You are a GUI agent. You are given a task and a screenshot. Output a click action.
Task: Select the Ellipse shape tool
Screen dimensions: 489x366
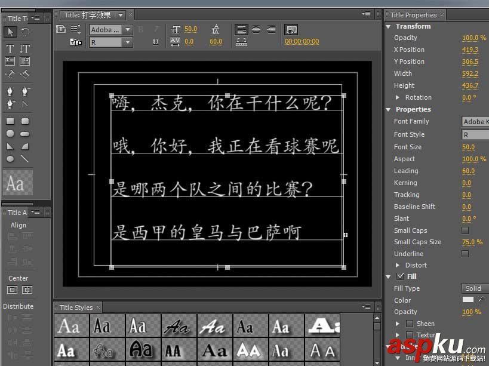click(x=10, y=159)
